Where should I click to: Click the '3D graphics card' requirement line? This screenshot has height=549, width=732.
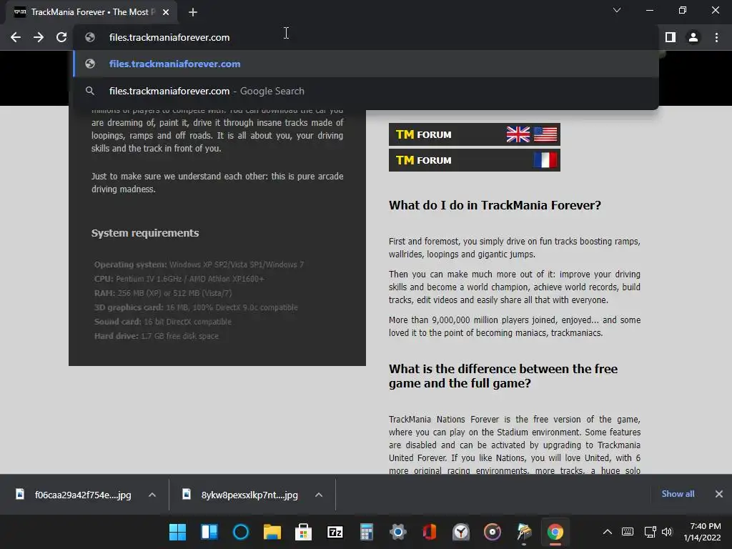(196, 307)
